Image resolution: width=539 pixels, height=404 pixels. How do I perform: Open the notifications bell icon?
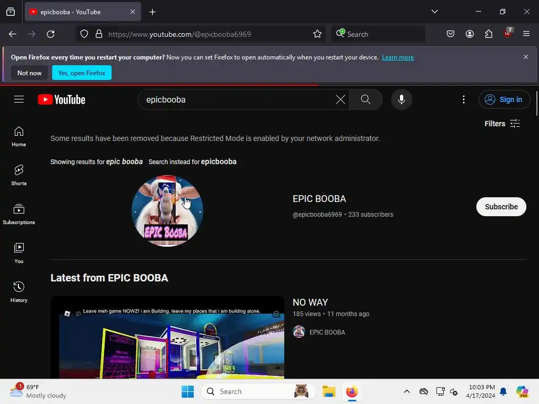point(503,391)
